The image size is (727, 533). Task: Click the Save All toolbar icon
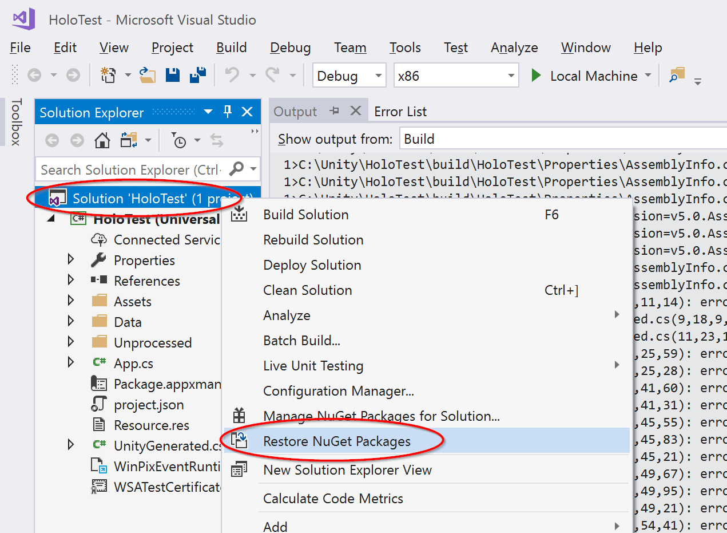pyautogui.click(x=198, y=75)
